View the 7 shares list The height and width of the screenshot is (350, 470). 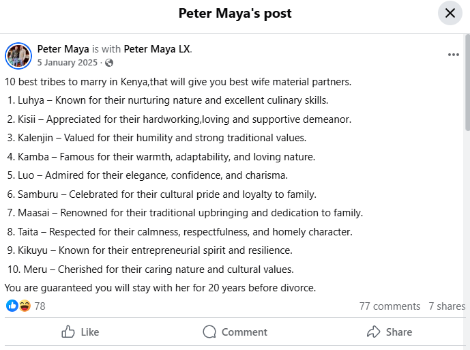click(447, 306)
